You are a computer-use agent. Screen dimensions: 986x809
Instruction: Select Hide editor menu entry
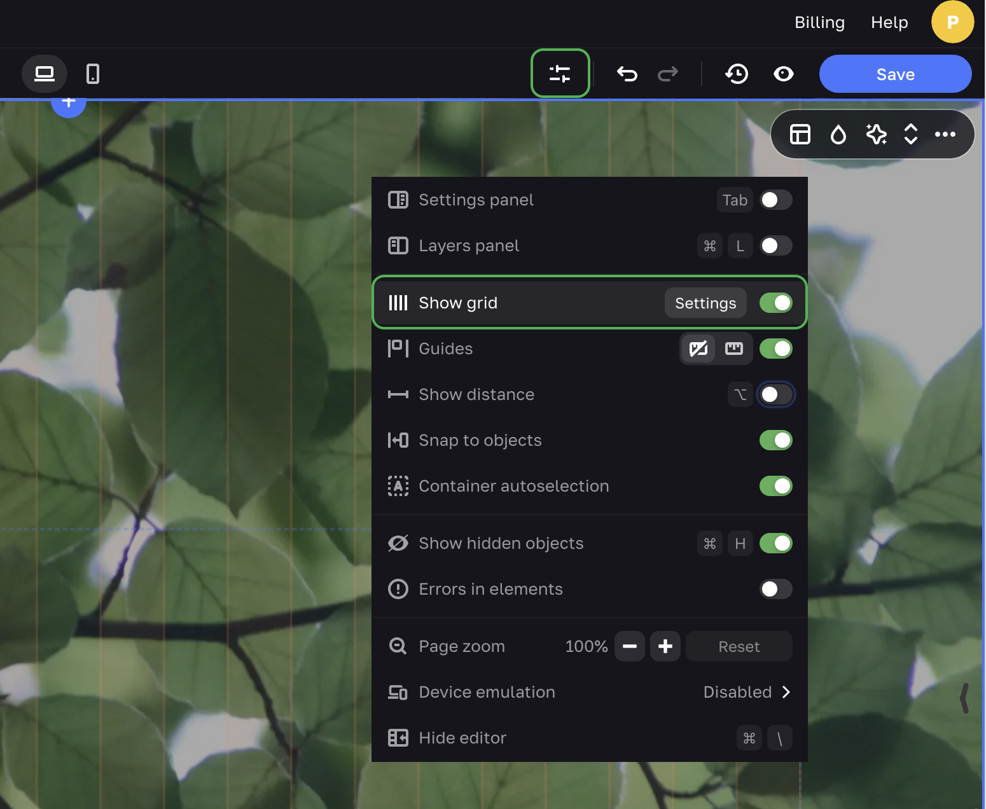(x=462, y=738)
